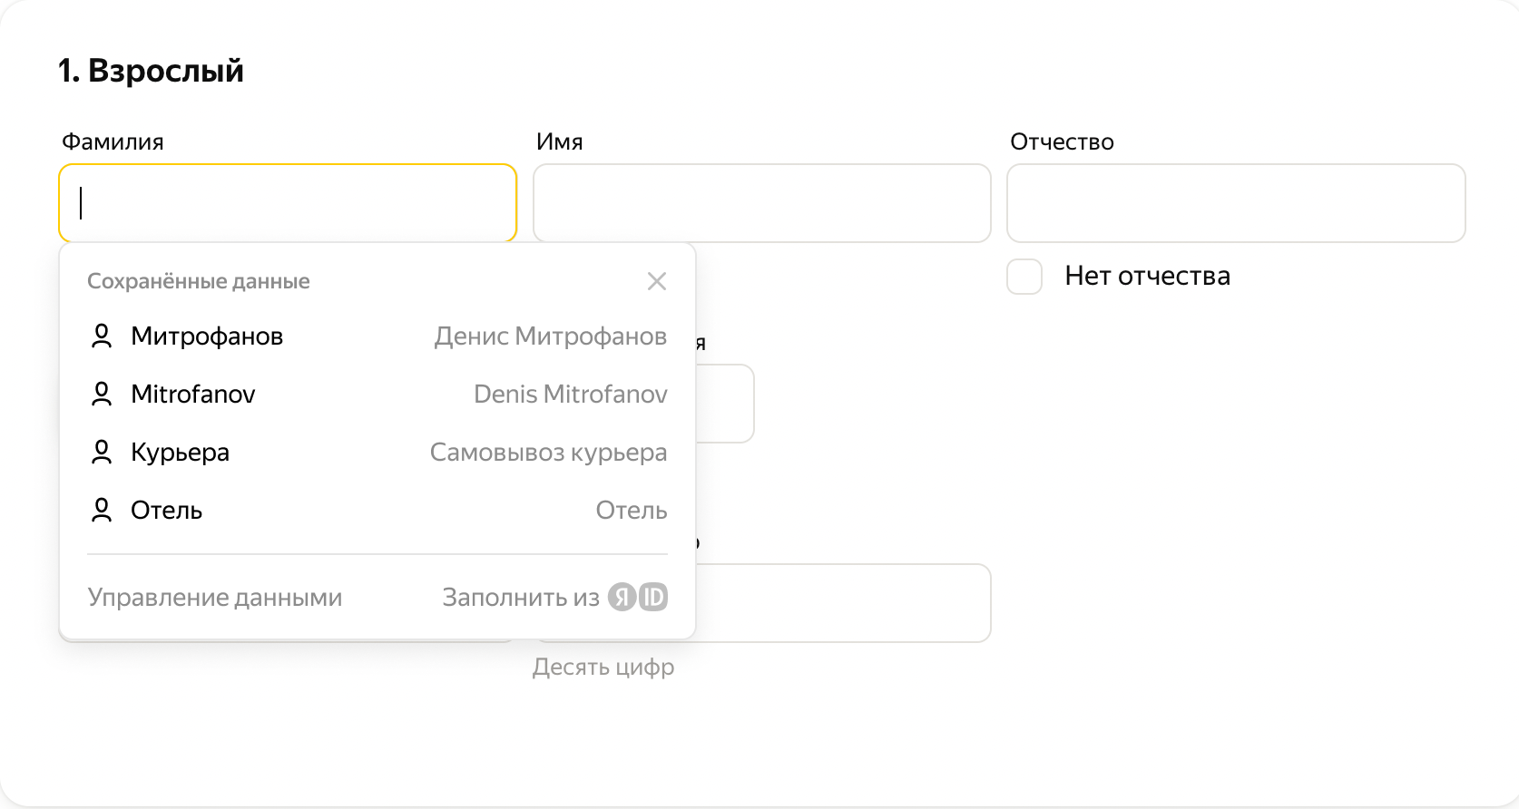1519x809 pixels.
Task: Click the Яндекс ID logo badge
Action: [638, 597]
